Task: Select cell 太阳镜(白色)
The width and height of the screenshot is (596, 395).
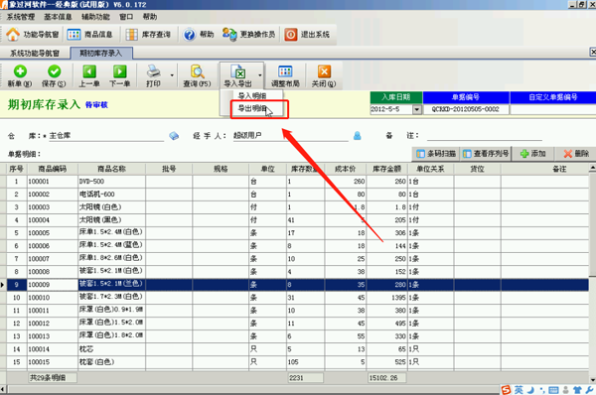Action: point(111,207)
